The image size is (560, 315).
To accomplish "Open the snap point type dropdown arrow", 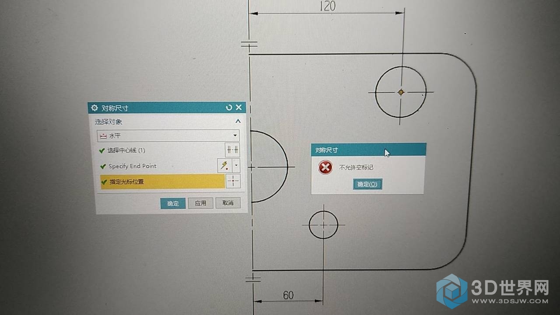I will click(x=236, y=166).
